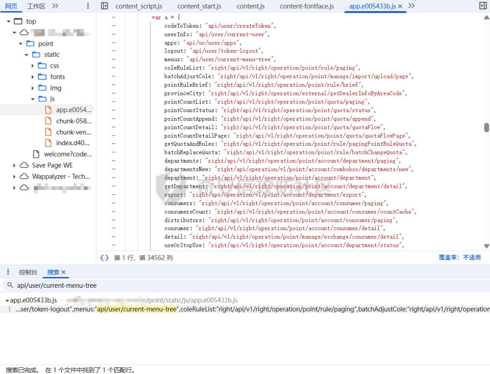The width and height of the screenshot is (490, 374).
Task: Close the app.e005433b.js editor tab
Action: (x=400, y=6)
